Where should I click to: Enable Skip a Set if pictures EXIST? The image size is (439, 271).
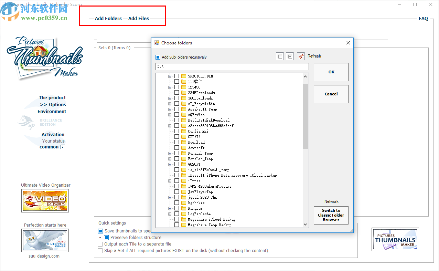(100, 251)
